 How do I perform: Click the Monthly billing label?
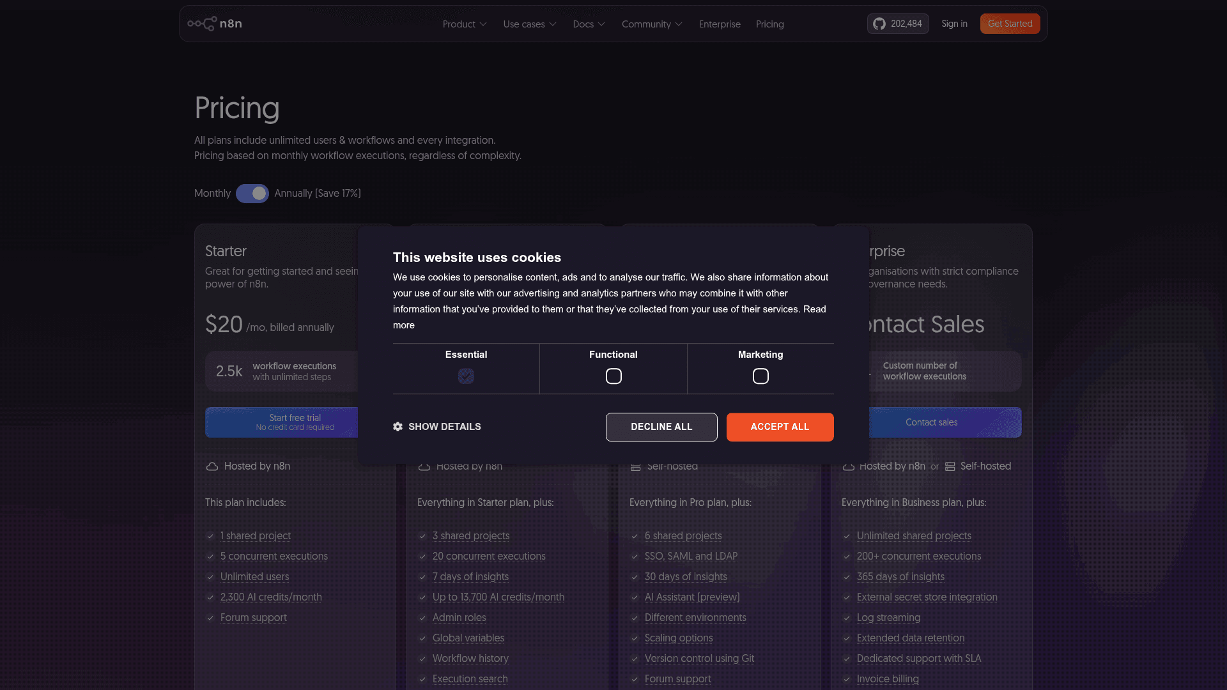click(x=212, y=194)
